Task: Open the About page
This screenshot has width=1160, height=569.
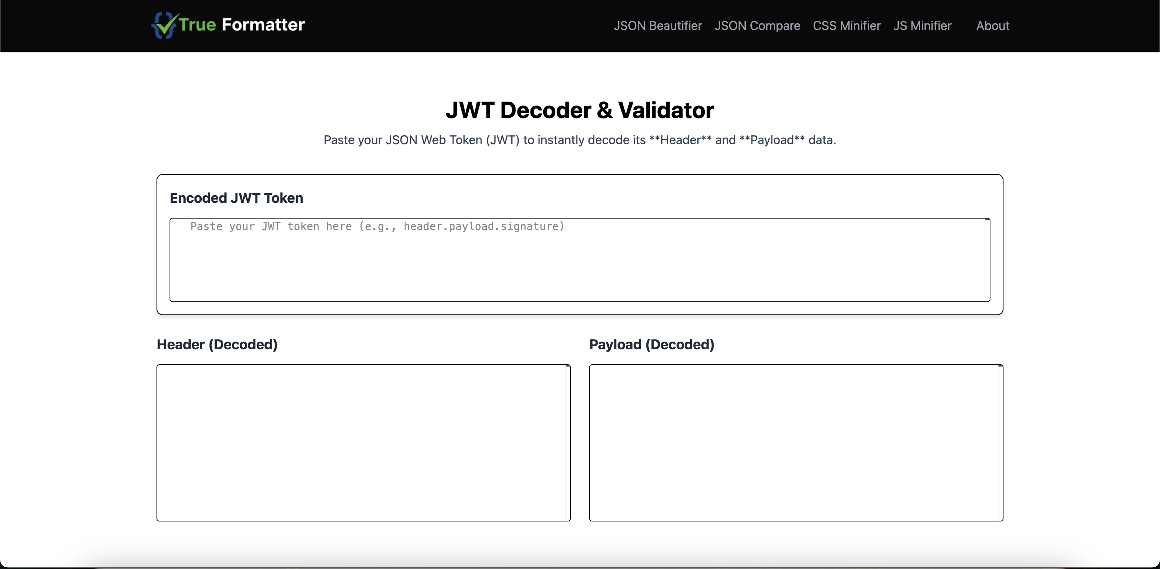Action: pos(992,26)
